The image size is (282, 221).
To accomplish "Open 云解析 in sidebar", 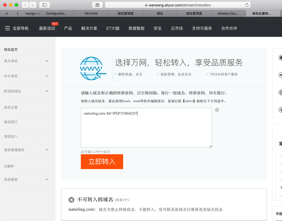I will click(9, 166).
